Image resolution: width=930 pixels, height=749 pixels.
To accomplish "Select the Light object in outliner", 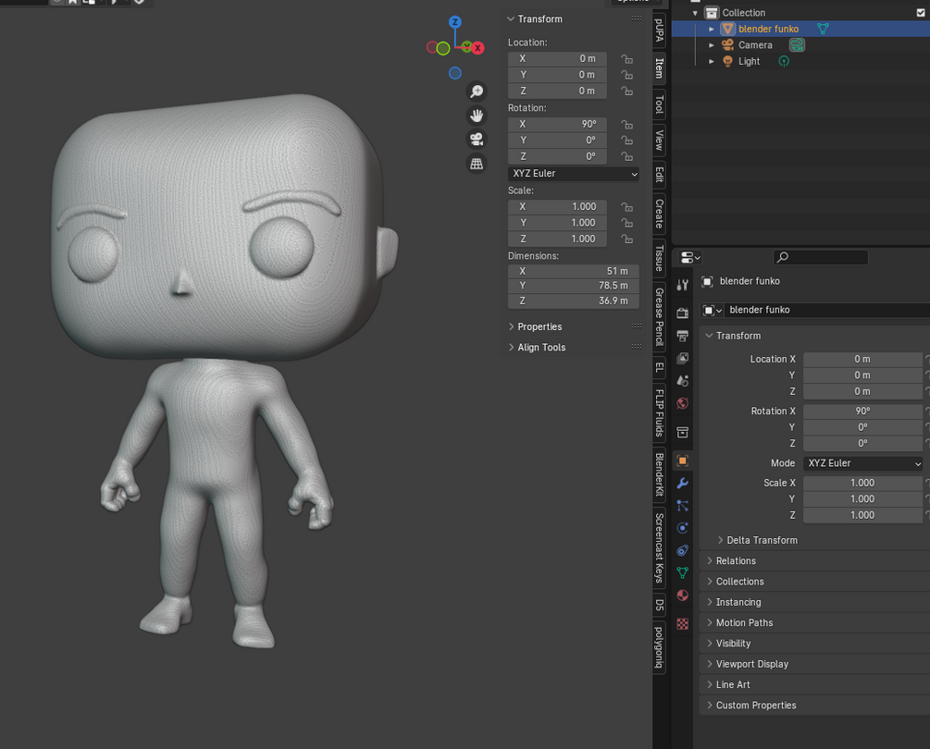I will click(750, 61).
